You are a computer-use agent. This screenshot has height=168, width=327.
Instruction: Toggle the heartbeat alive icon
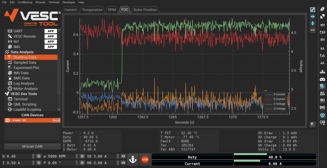click(322, 115)
